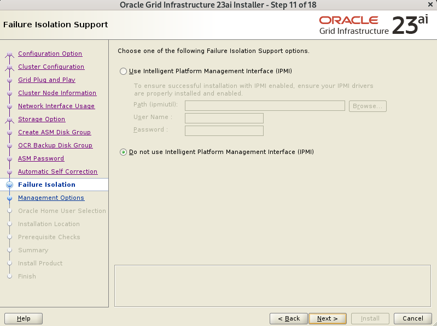
Task: Click the Cluster Configuration step bullet icon
Action: coord(9,67)
